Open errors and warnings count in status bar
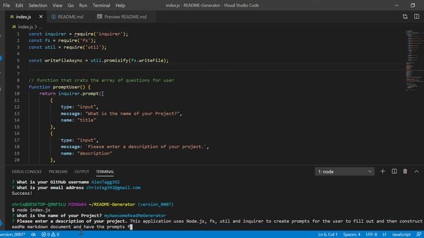The image size is (424, 238). 50,235
